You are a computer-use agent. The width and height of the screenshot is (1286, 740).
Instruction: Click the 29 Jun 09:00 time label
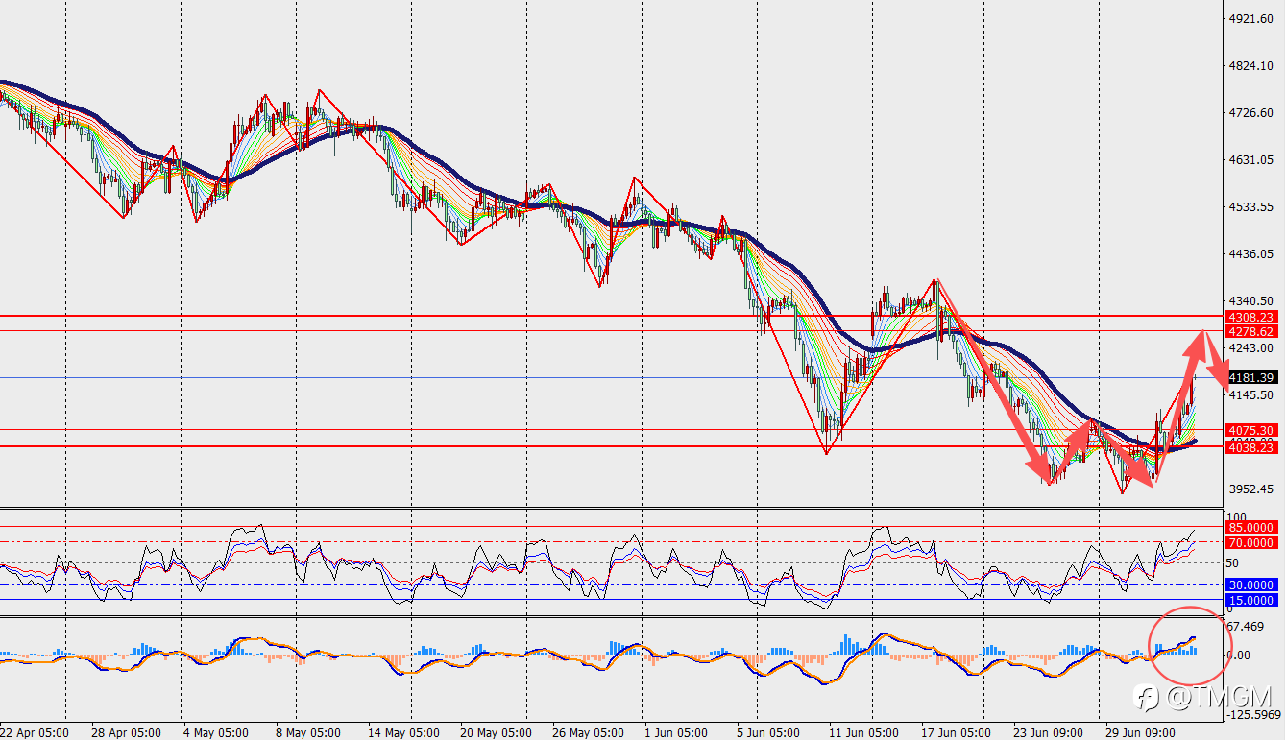[x=1142, y=732]
